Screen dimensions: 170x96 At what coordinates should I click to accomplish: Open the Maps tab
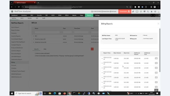82,15
